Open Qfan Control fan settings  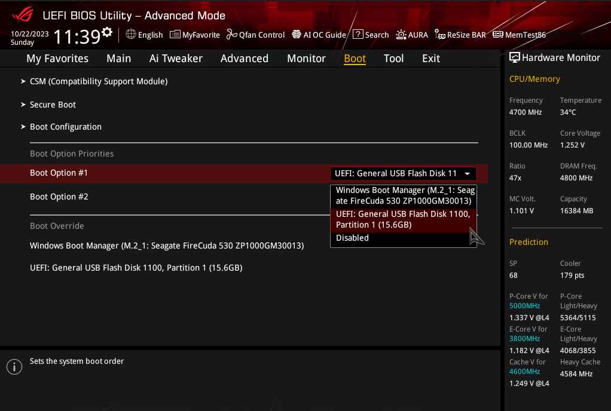pos(255,35)
